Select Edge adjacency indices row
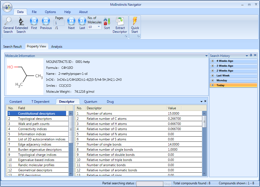This screenshot has height=187, width=260. tap(38, 144)
